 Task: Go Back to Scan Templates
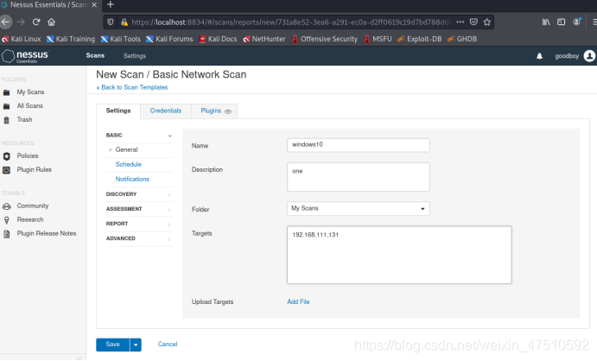coord(132,87)
